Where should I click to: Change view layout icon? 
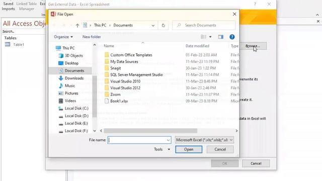203,37
